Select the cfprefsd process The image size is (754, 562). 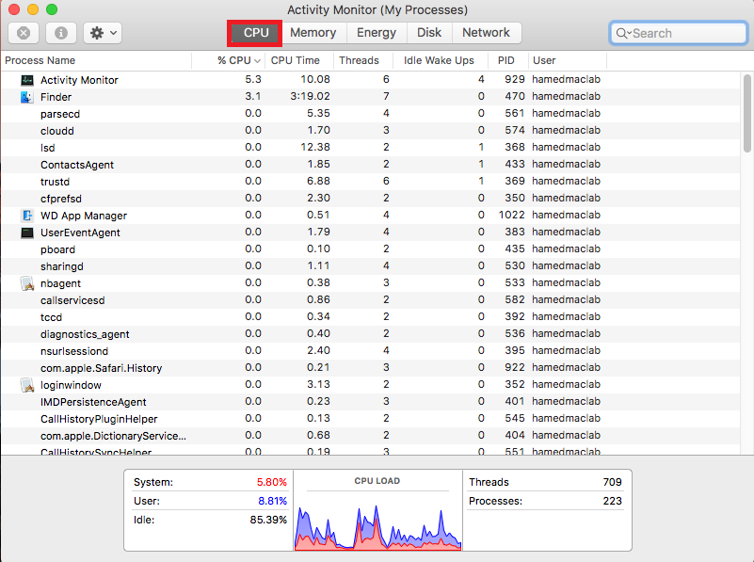[x=61, y=199]
